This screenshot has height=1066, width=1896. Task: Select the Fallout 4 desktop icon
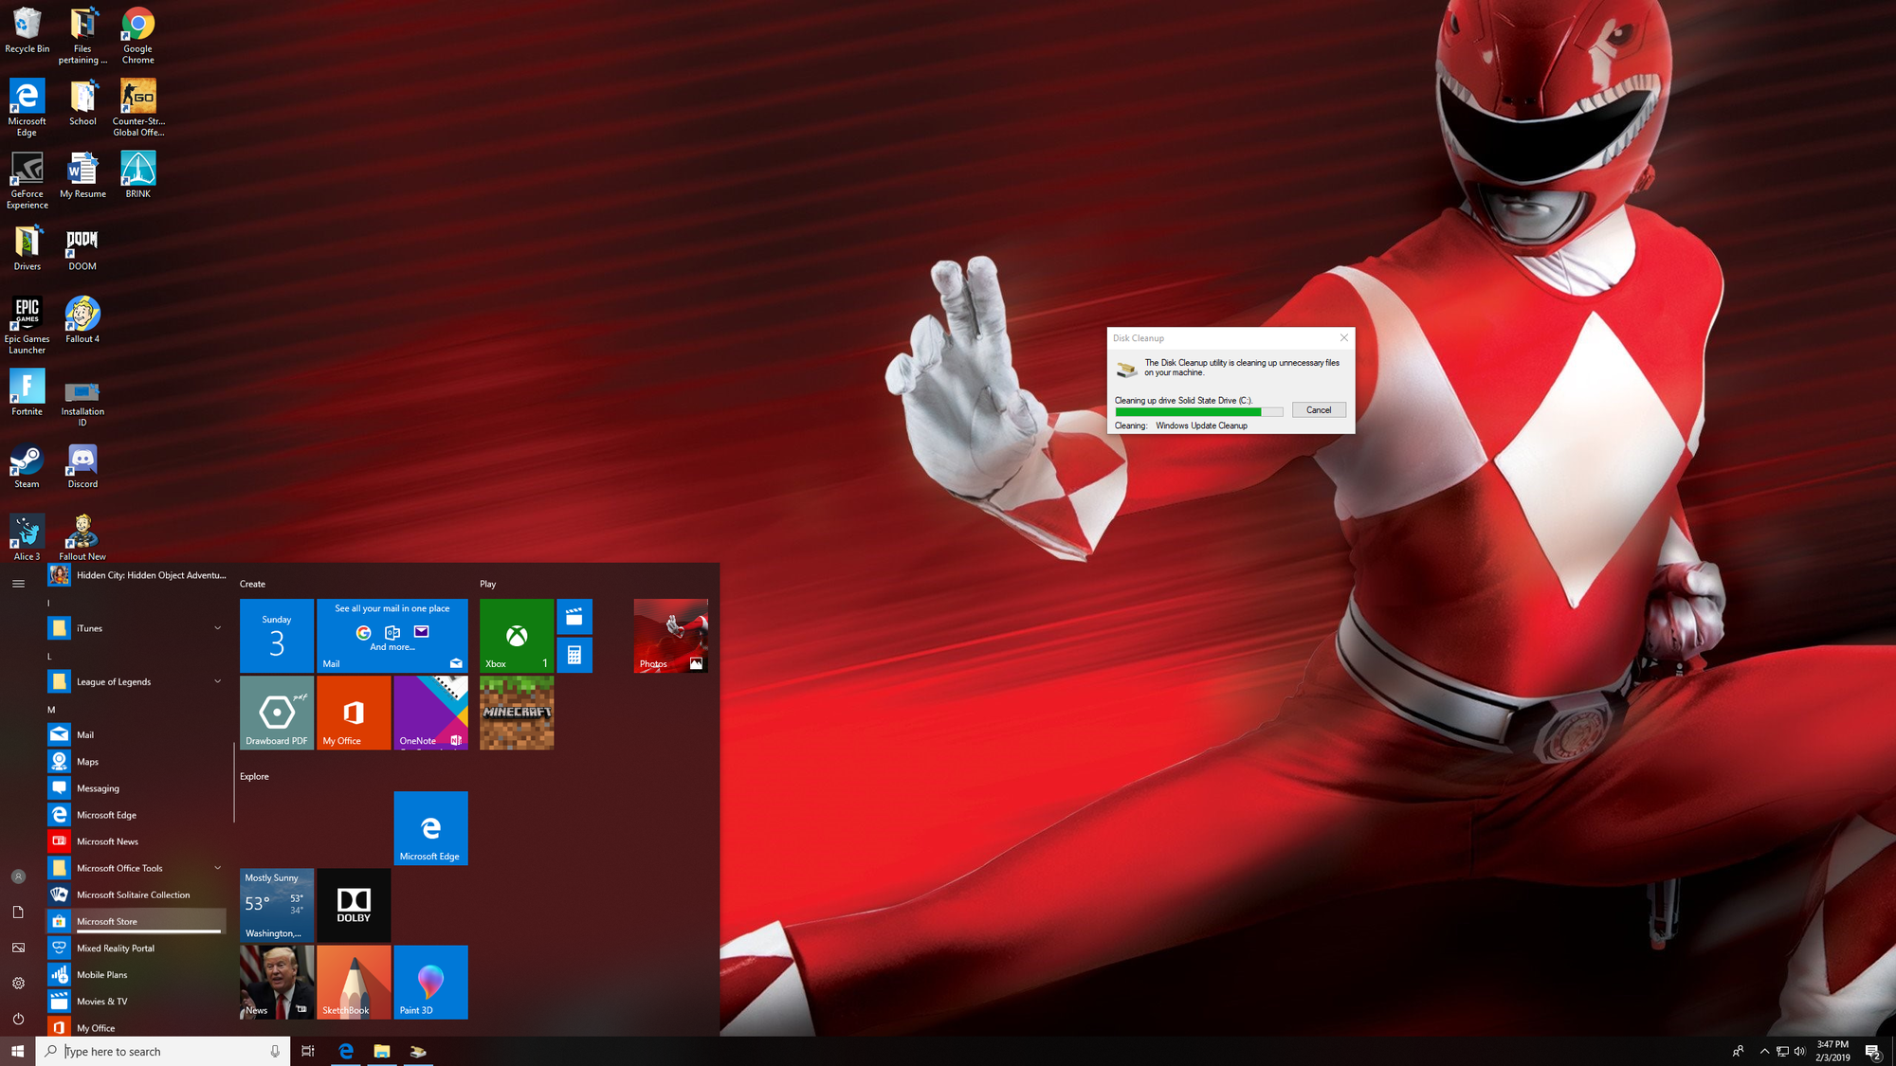82,319
